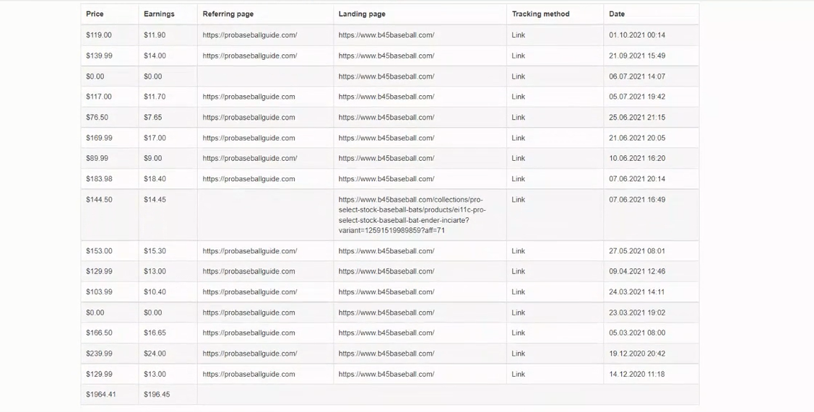This screenshot has height=412, width=814.
Task: Click the $183.98 price cell
Action: point(99,179)
